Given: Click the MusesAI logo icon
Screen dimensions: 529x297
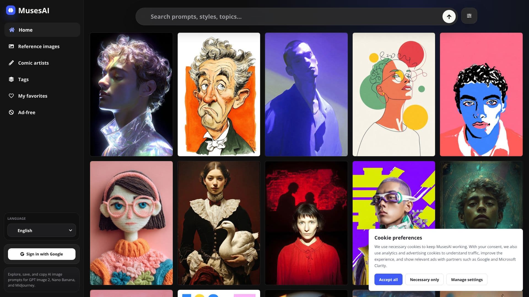Looking at the screenshot, I should coord(11,10).
